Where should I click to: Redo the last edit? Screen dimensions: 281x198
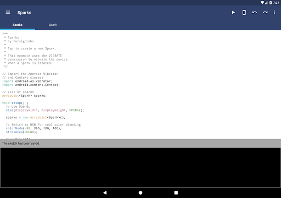pos(265,12)
